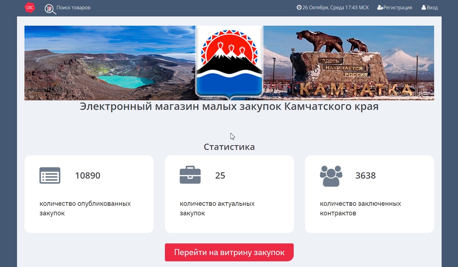Open the Регистрация link
The image size is (458, 267).
pyautogui.click(x=398, y=7)
